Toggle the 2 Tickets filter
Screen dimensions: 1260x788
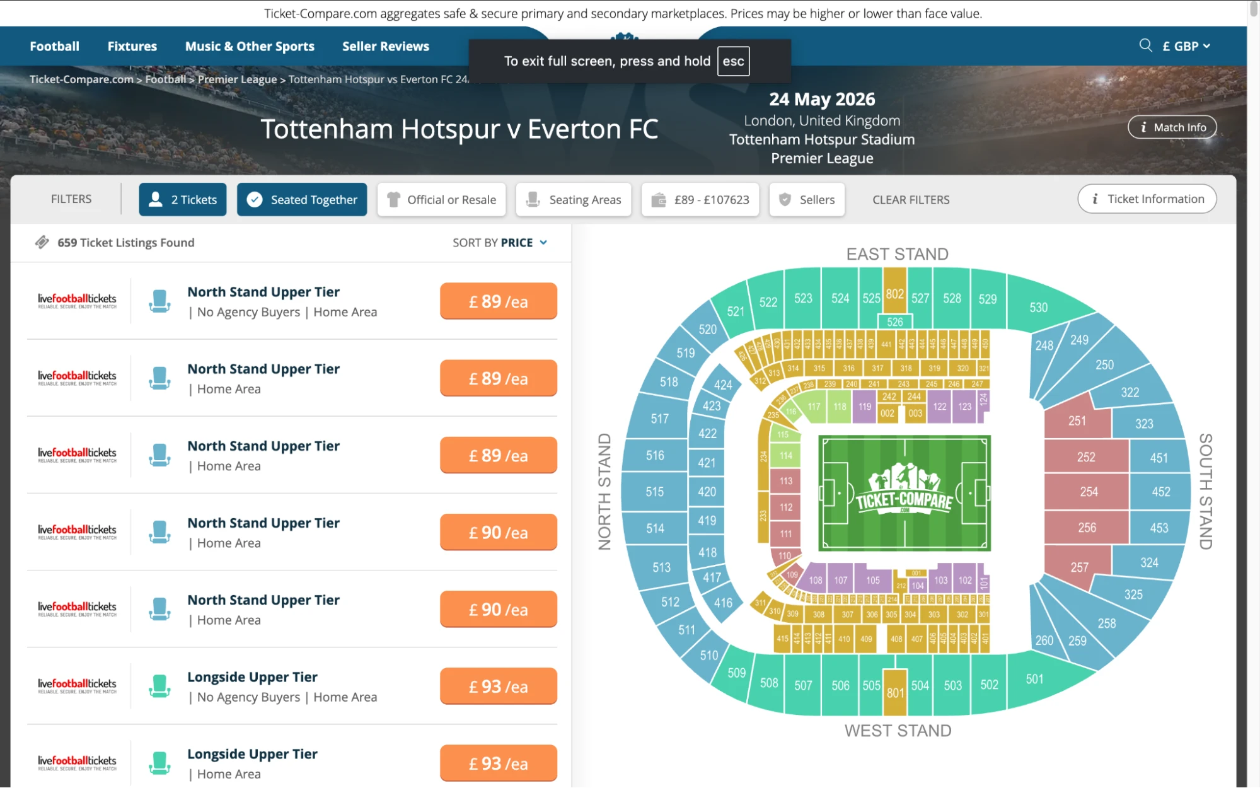coord(182,199)
